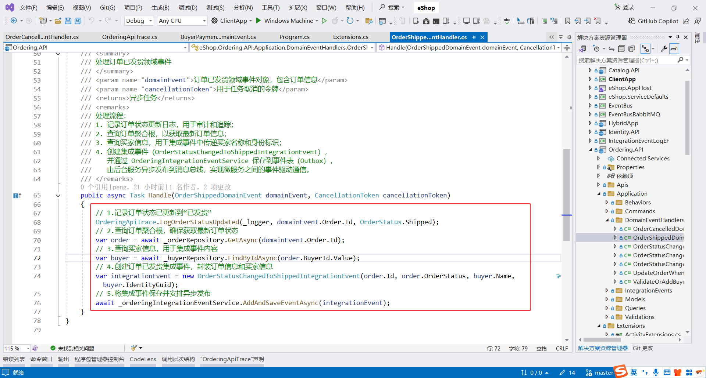
Task: Start debugging with the green Windows Machine arrow
Action: tap(258, 21)
